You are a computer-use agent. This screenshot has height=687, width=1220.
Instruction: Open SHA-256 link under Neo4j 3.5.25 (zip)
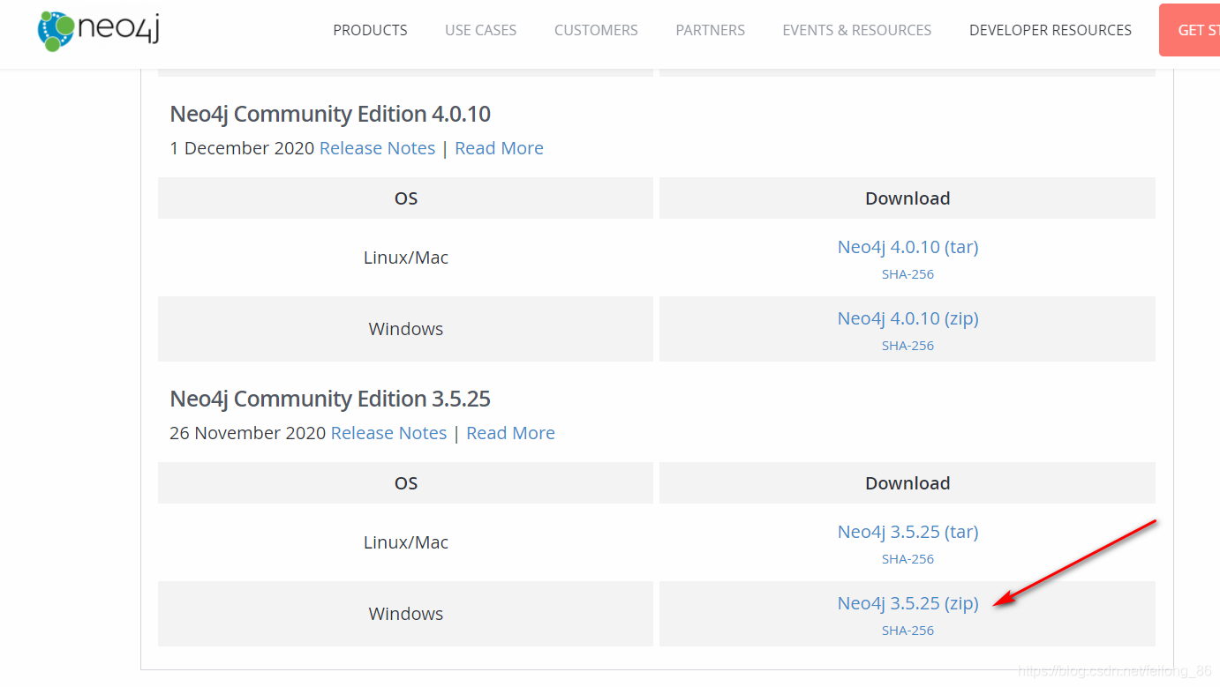click(x=907, y=631)
